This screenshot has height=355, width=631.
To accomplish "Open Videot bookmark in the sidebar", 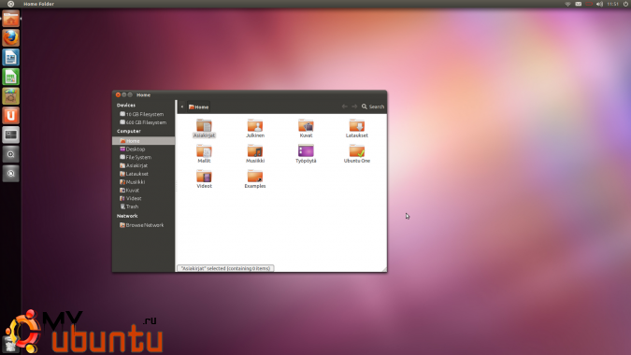I will click(143, 198).
